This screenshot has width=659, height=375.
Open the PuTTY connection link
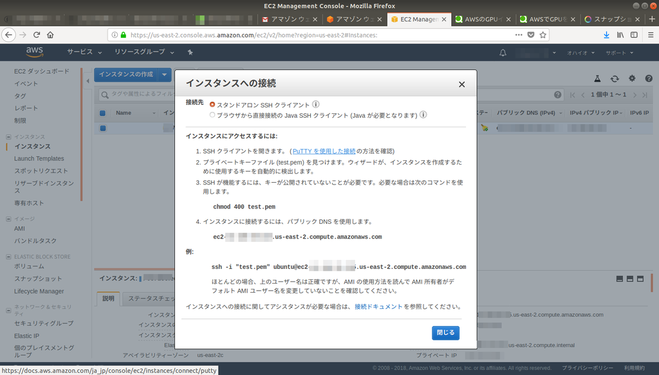(x=324, y=151)
